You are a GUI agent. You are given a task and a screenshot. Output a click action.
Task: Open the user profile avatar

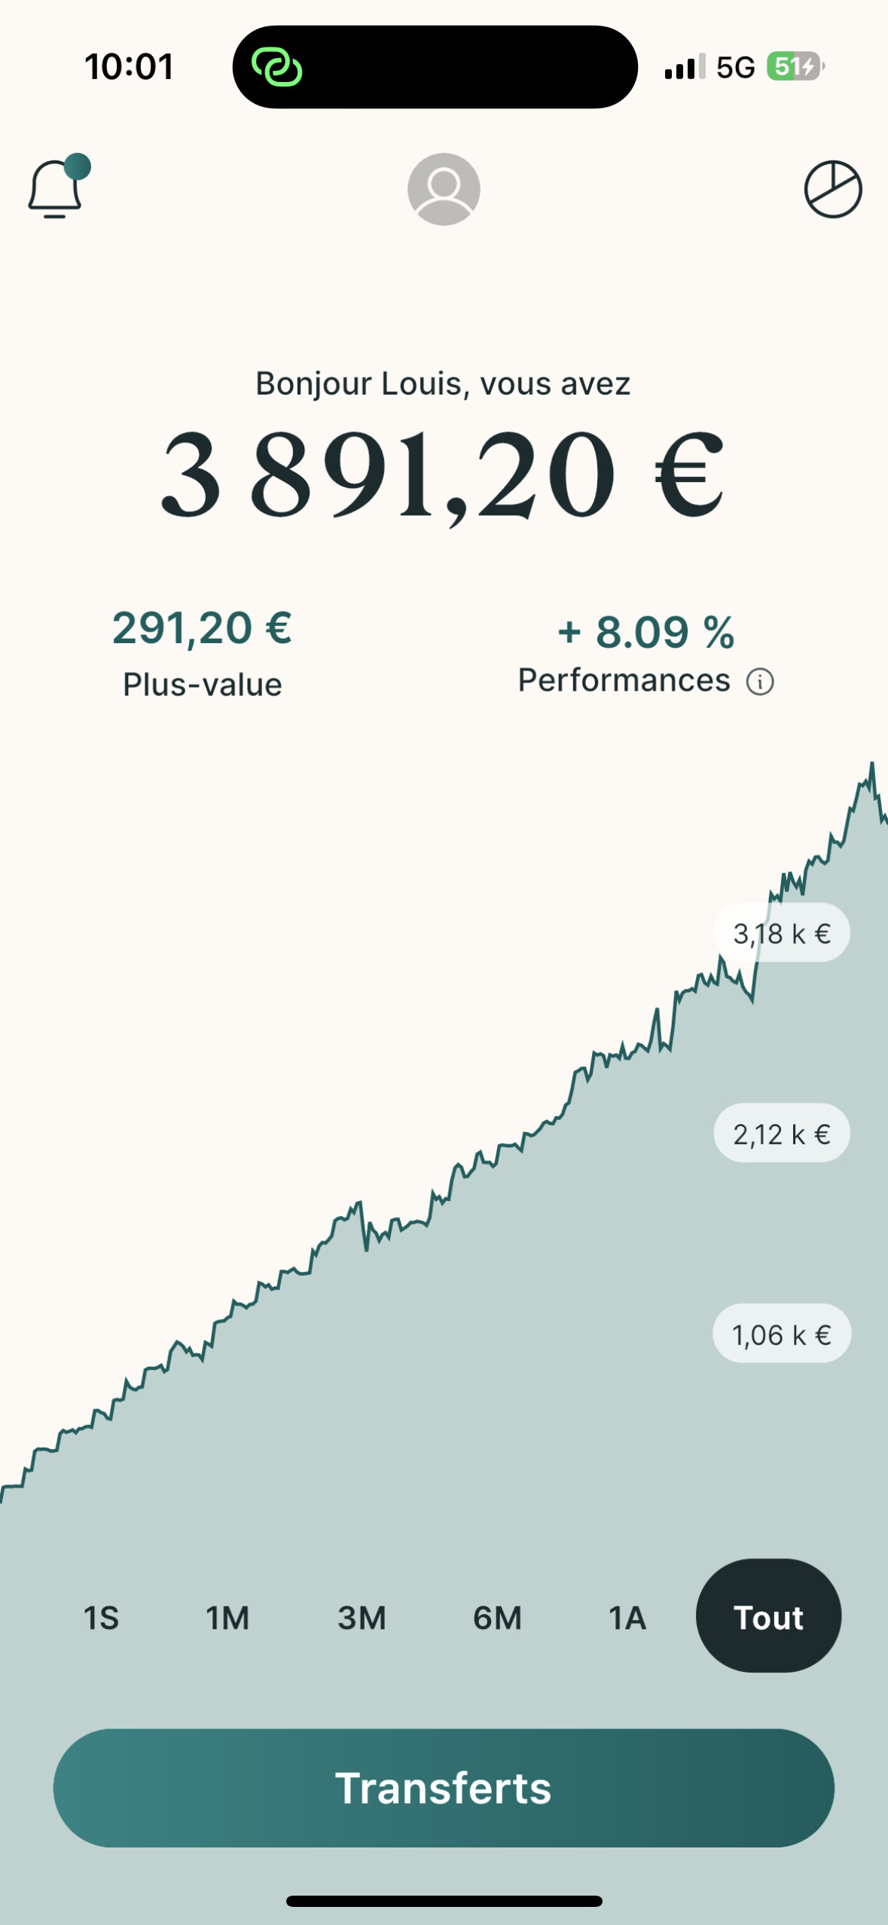[x=444, y=189]
